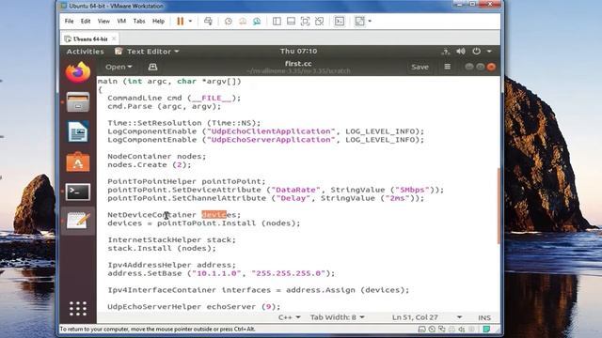Viewport: 602px width, 338px height.
Task: Change the C++ language mode dropdown
Action: pos(289,317)
